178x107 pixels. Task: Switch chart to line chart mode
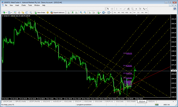(x=77, y=13)
